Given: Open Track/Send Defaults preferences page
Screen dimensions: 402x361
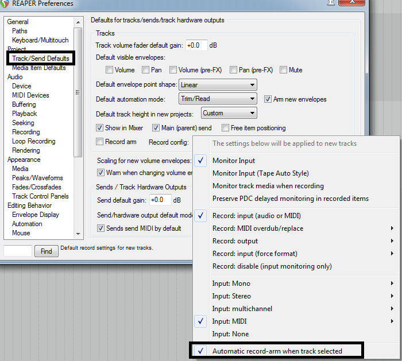Looking at the screenshot, I should pyautogui.click(x=41, y=59).
